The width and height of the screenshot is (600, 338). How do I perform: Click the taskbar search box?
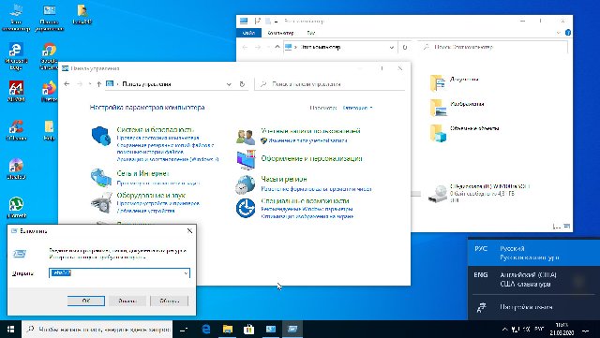point(97,330)
